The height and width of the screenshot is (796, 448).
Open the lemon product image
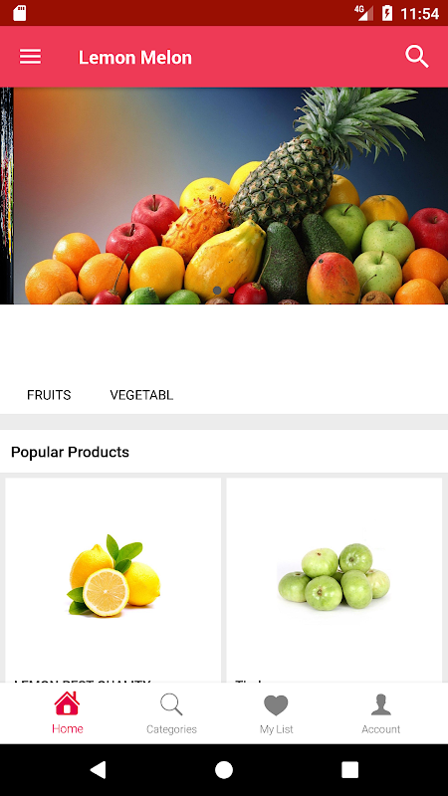pos(113,575)
